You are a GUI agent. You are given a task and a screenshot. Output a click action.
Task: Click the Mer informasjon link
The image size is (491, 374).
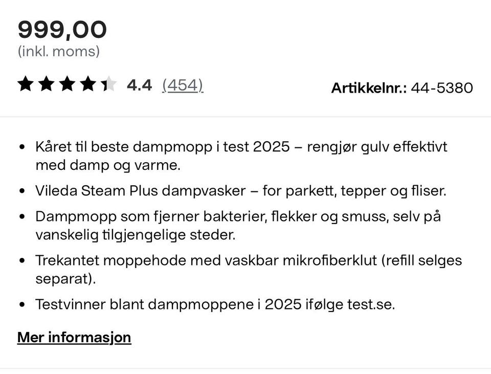click(x=74, y=337)
